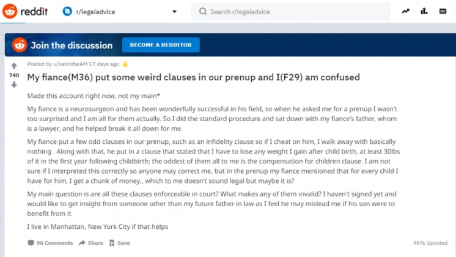This screenshot has height=257, width=456.
Task: Click the gold lock icon beside post date
Action: pos(125,64)
